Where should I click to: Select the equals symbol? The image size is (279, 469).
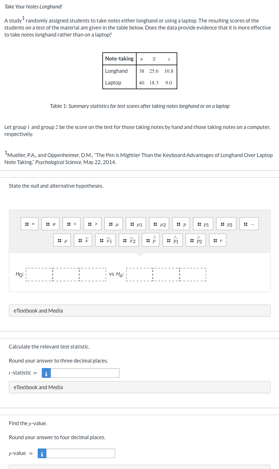(29, 224)
